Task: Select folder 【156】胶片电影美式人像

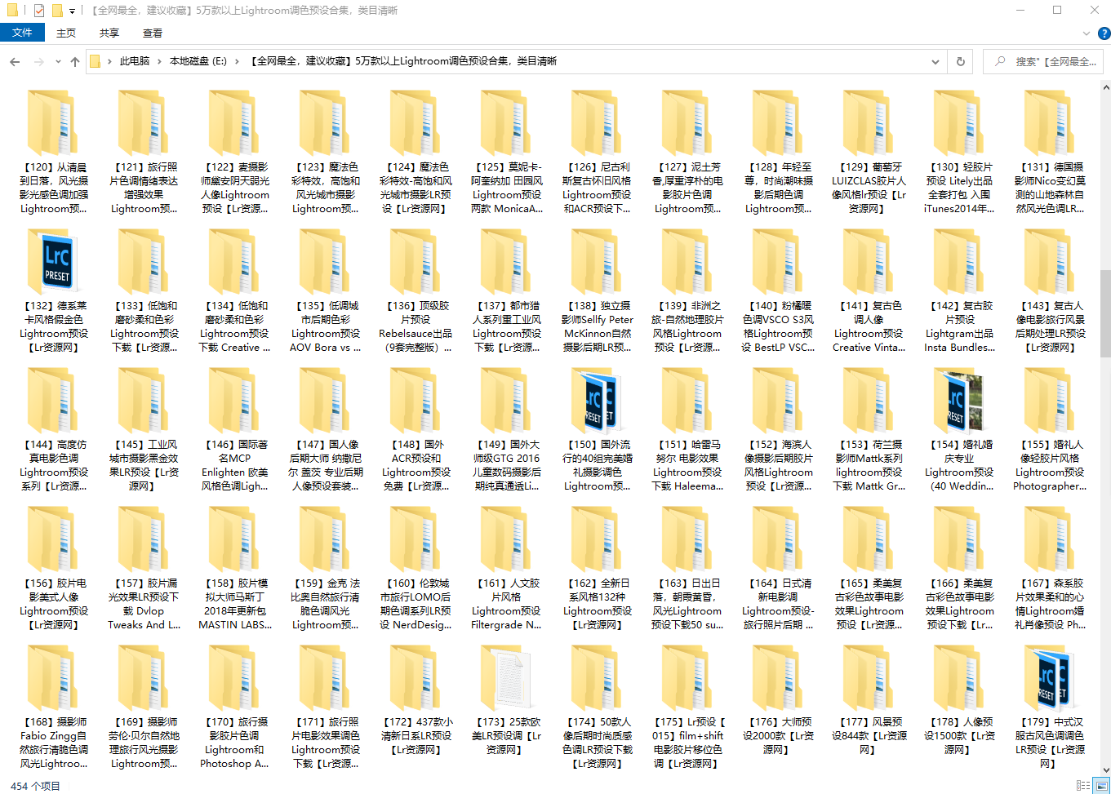Action: pos(54,568)
